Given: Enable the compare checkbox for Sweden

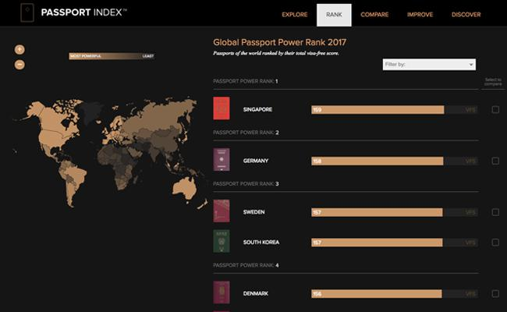Looking at the screenshot, I should pos(495,212).
